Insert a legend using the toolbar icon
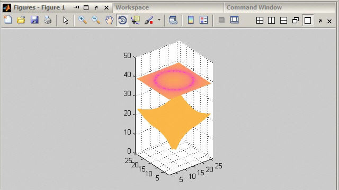This screenshot has height=190, width=339. pos(204,20)
